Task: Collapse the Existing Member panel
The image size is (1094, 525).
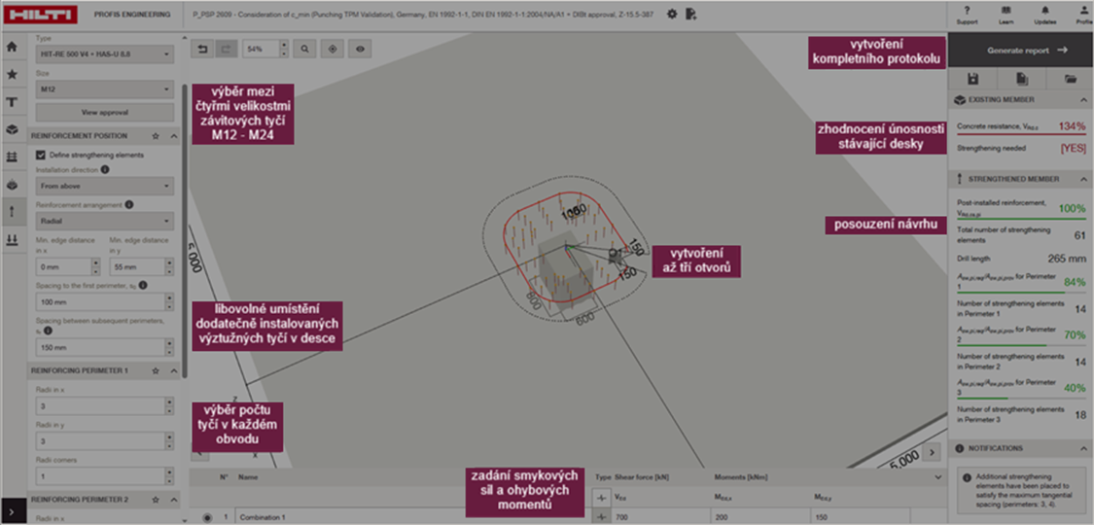Action: (1083, 100)
